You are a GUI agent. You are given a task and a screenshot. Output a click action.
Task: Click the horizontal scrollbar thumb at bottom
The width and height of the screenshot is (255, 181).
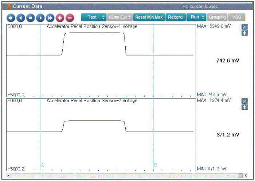click(x=240, y=176)
